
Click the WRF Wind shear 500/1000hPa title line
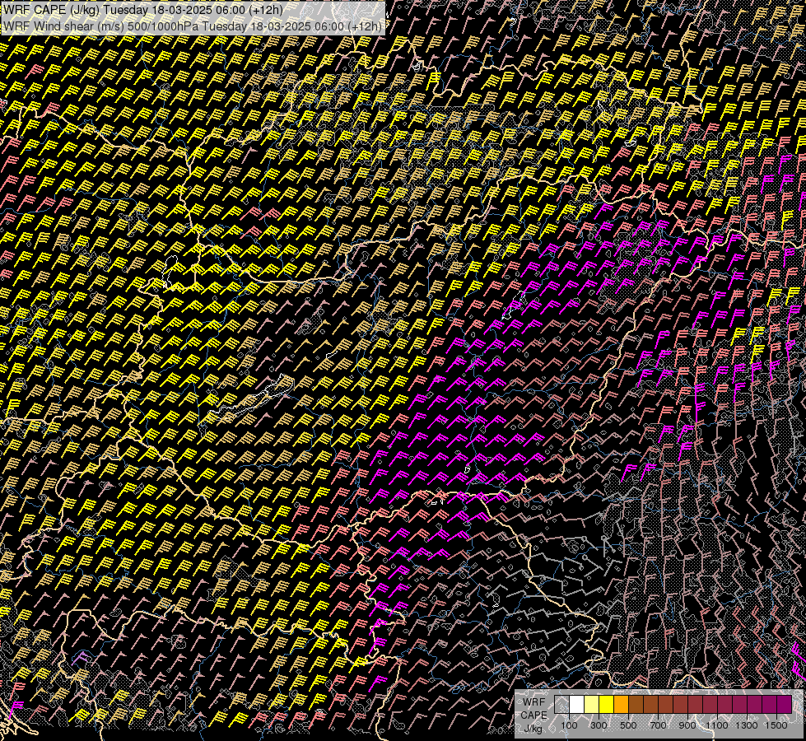click(x=193, y=26)
